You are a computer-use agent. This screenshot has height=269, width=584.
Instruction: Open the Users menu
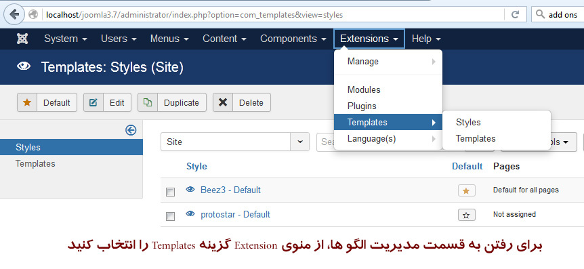(119, 39)
